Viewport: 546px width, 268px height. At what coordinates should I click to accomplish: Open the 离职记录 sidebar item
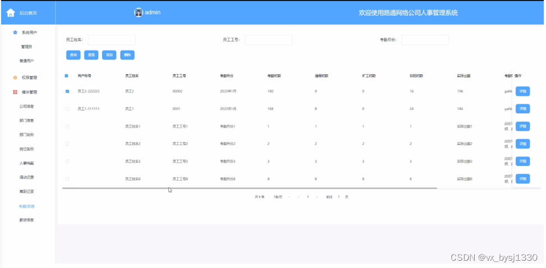[27, 191]
